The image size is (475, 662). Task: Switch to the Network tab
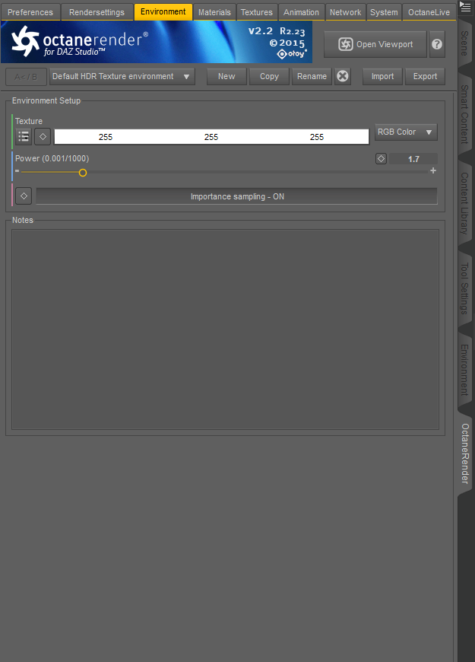[346, 12]
